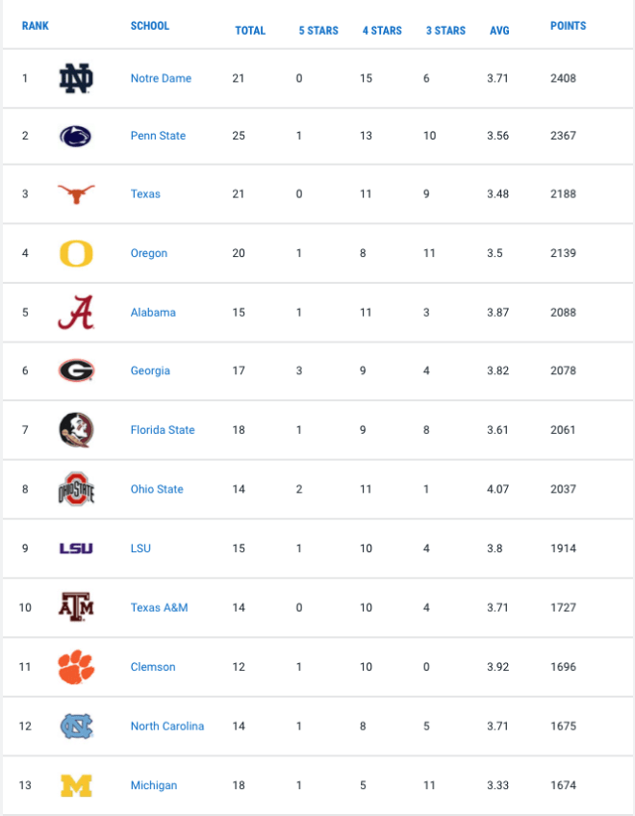
Task: Open the Florida State school link
Action: point(163,430)
